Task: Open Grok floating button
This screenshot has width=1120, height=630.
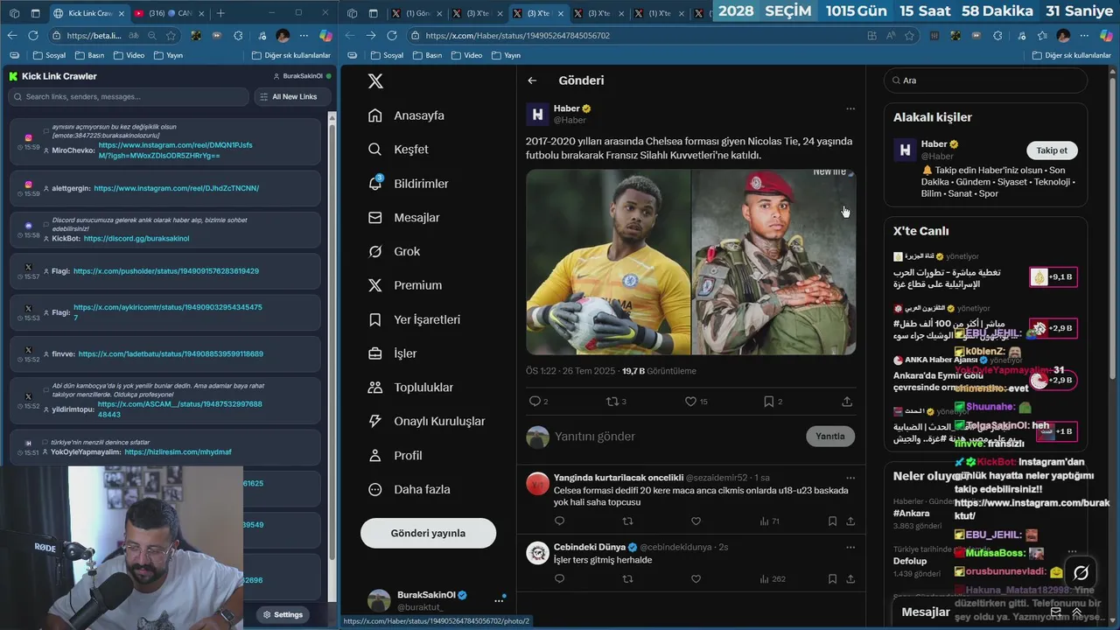Action: [x=1081, y=573]
